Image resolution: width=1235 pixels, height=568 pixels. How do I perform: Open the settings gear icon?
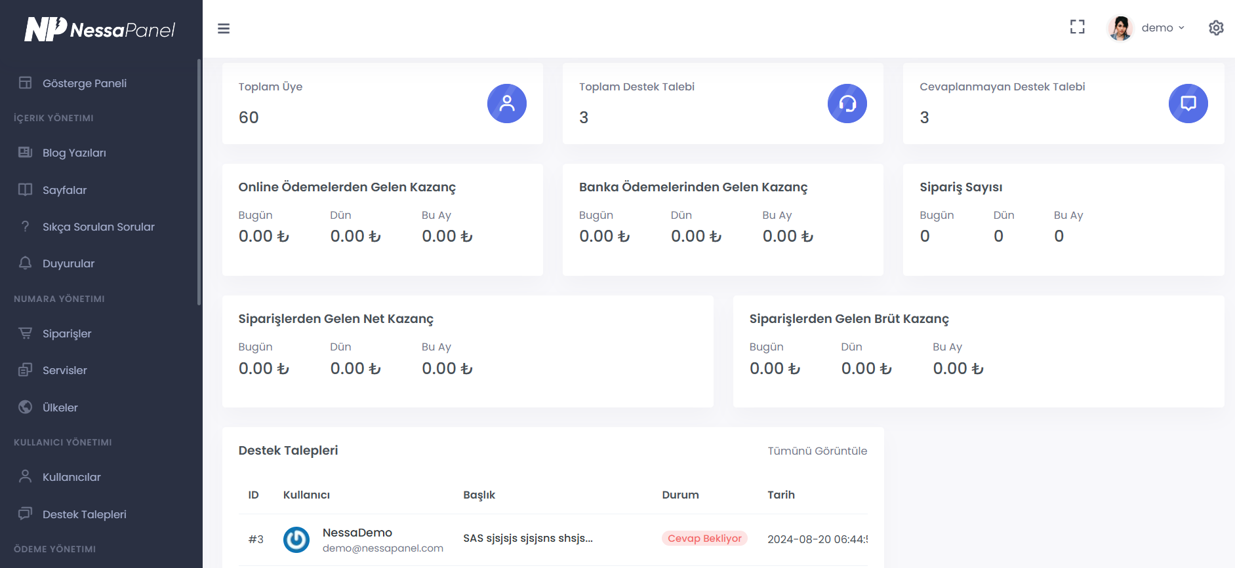coord(1216,28)
